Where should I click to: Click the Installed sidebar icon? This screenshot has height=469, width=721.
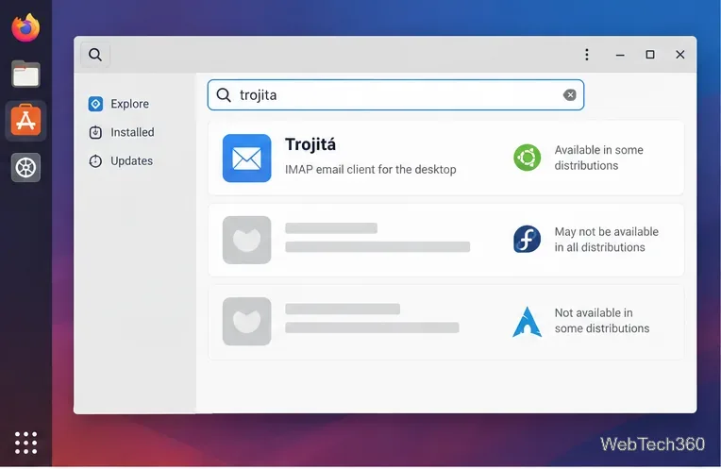[95, 132]
